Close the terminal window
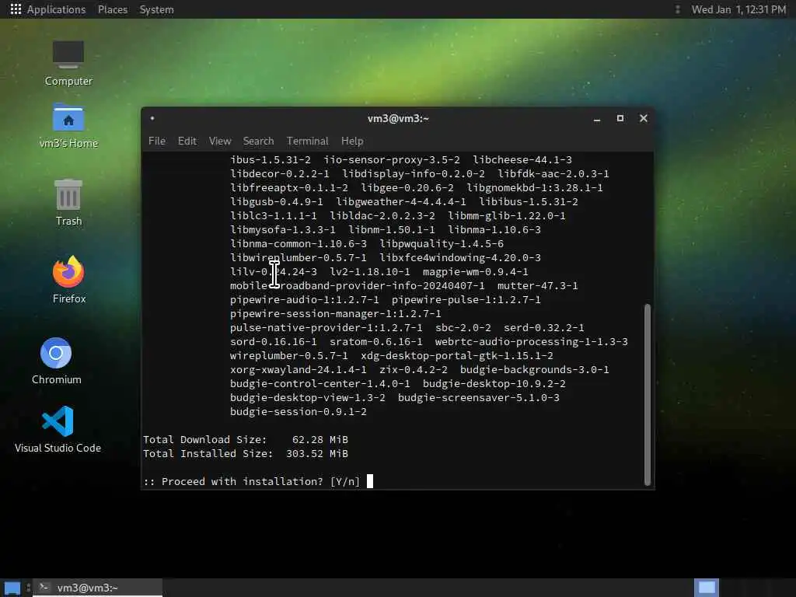Screen dimensions: 796x597 pos(643,118)
